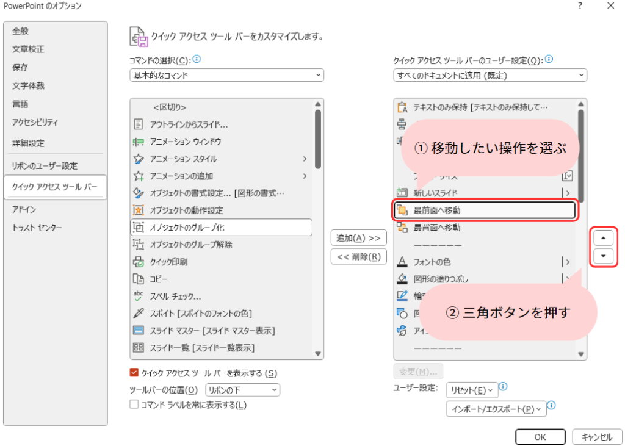Select the オブジェクトの書式設定 icon
The image size is (625, 446).
[139, 193]
